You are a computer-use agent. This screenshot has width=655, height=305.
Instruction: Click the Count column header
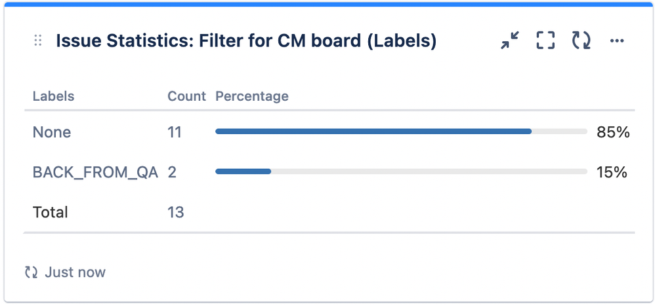tap(186, 96)
